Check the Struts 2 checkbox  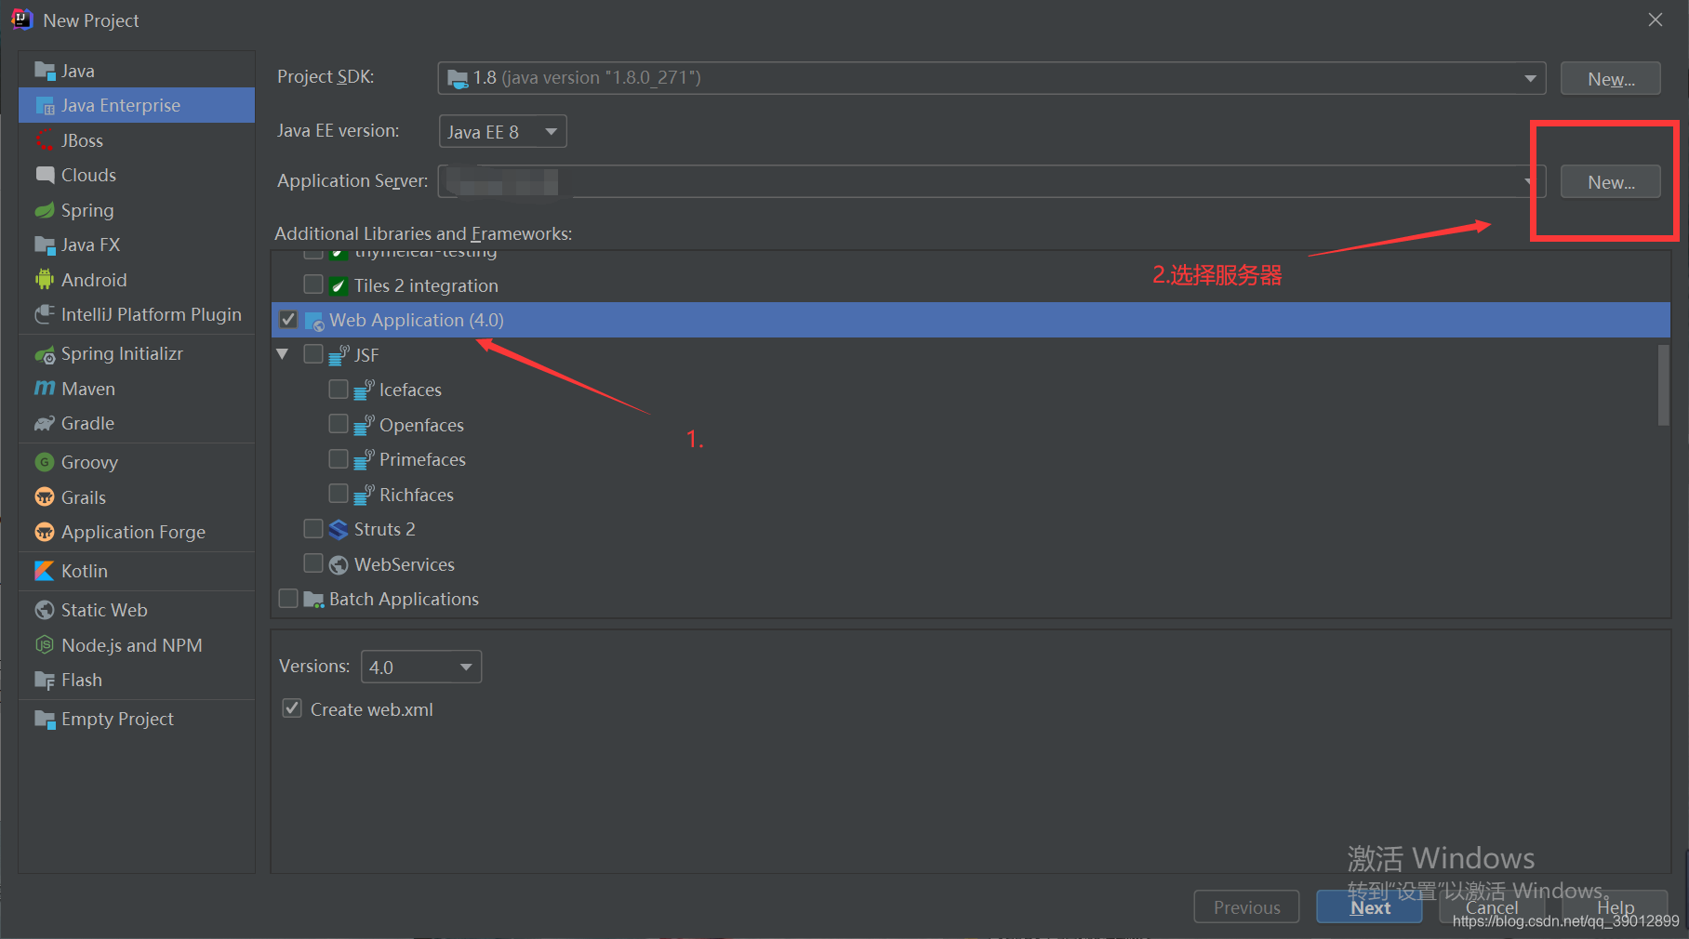pos(313,528)
